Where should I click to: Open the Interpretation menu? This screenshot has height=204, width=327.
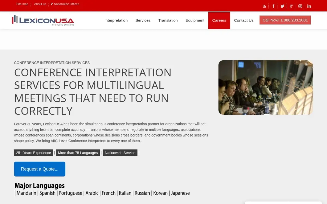(x=116, y=20)
